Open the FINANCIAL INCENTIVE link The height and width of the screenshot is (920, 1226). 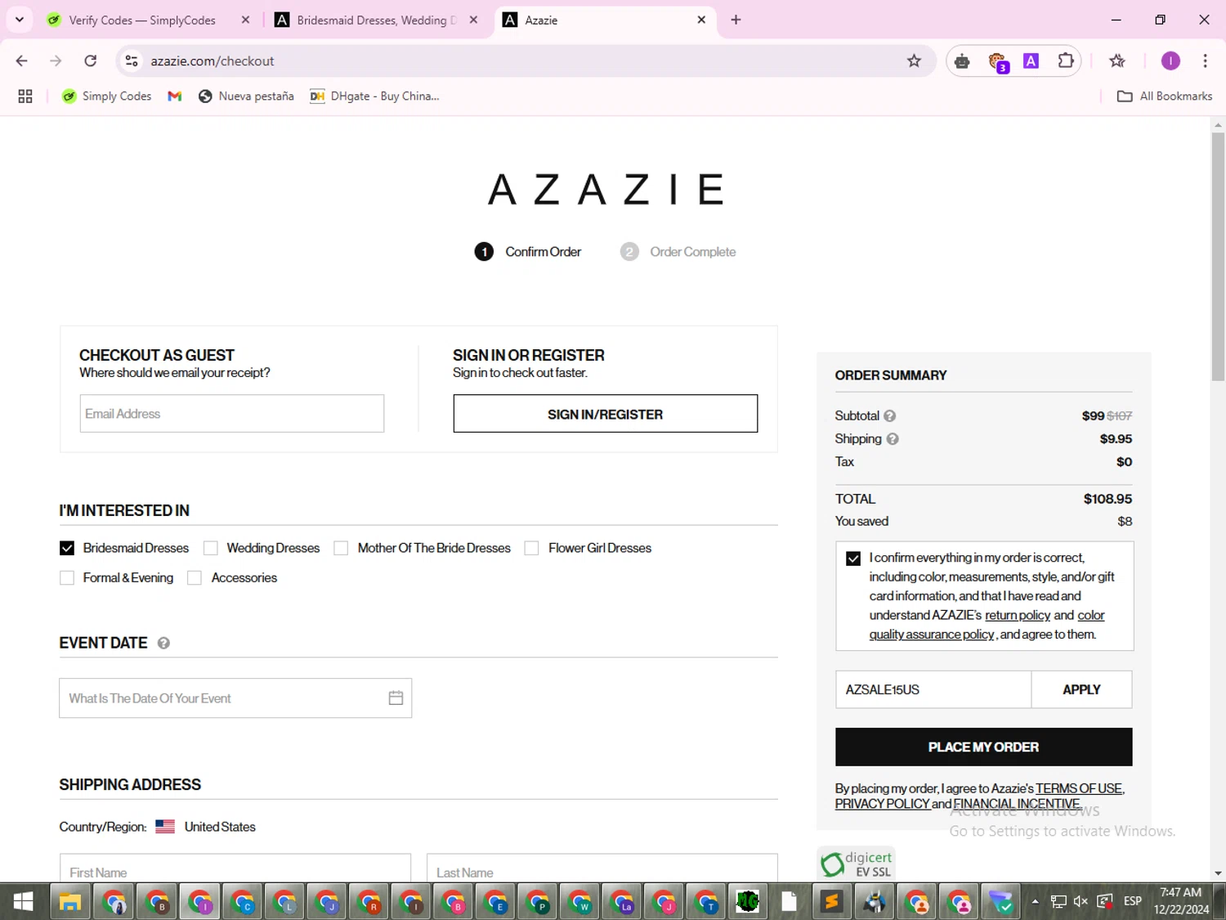click(x=1017, y=804)
